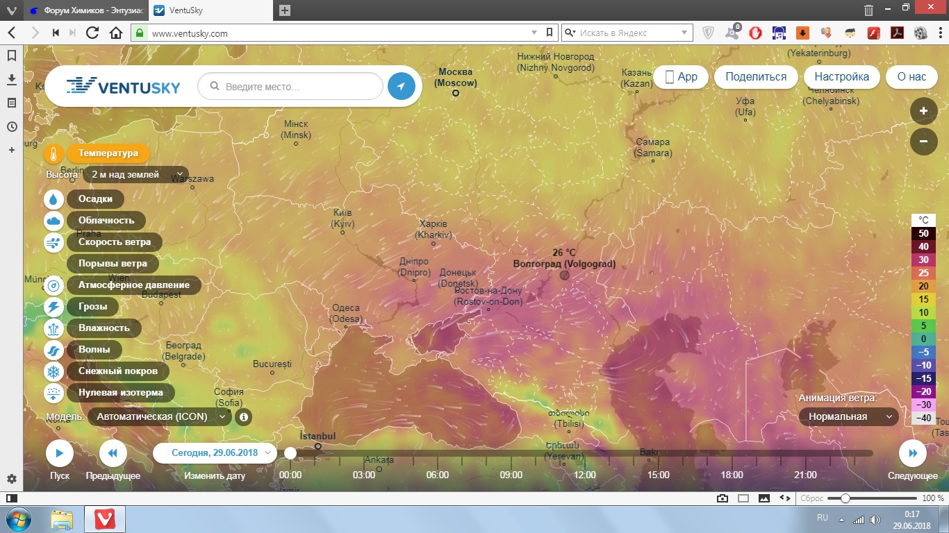
Task: Open the Настройка settings menu
Action: 841,77
